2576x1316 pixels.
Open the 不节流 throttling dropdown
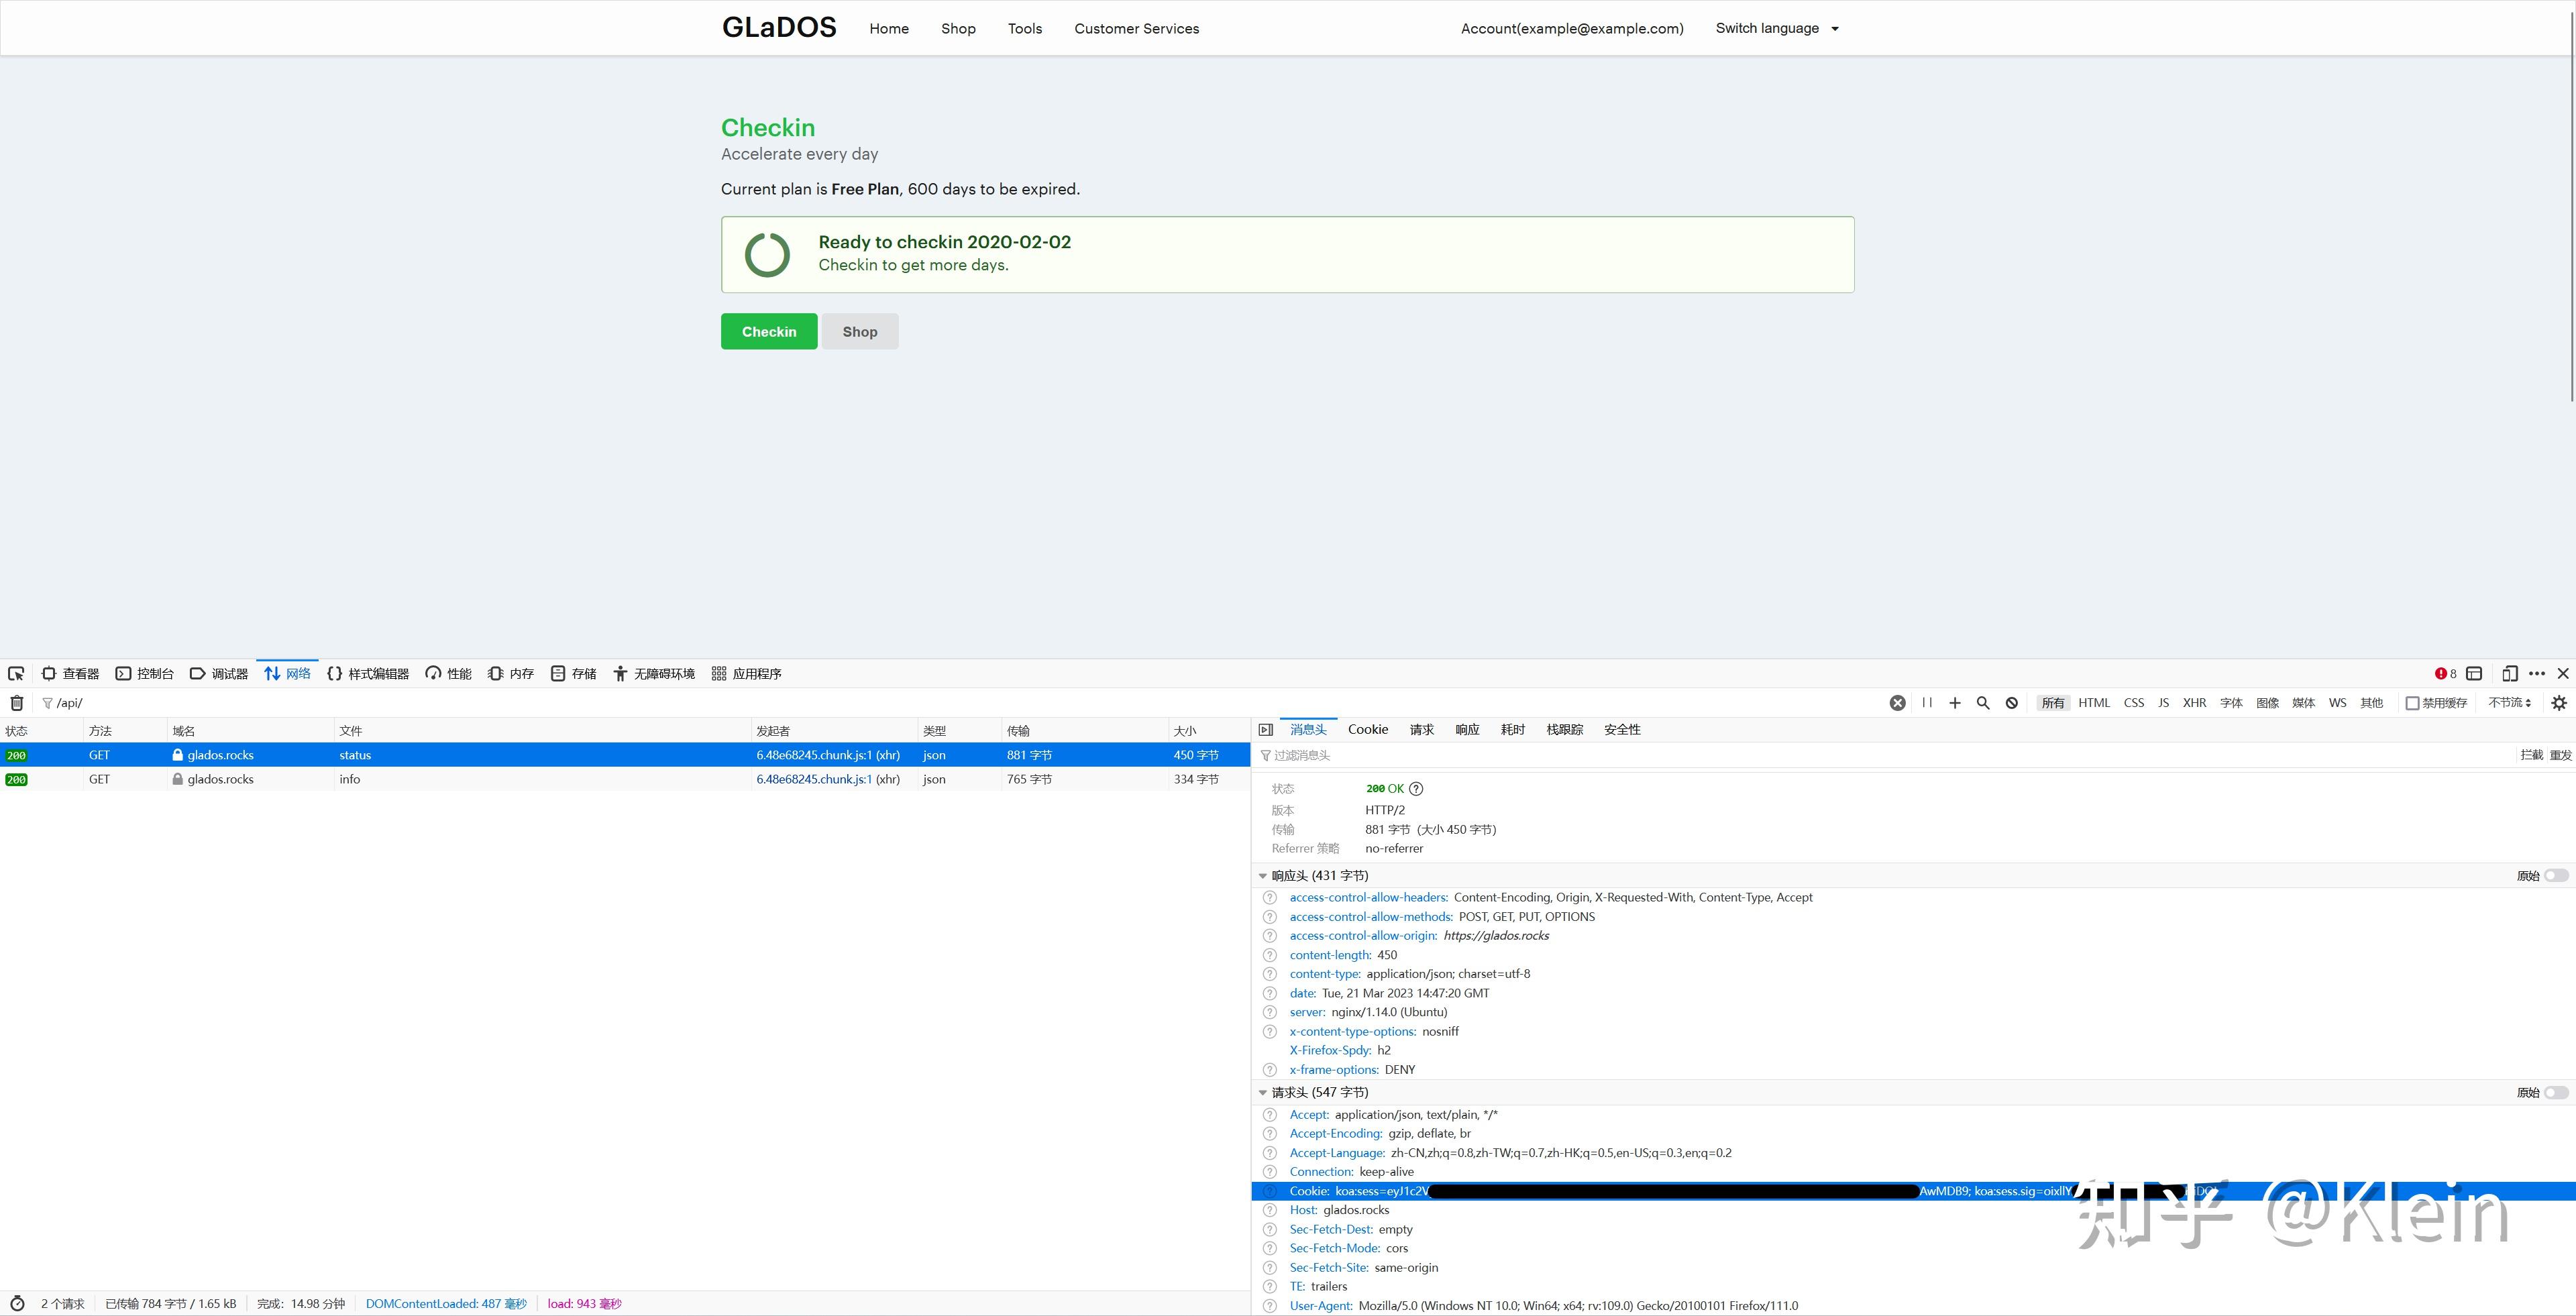[x=2508, y=702]
